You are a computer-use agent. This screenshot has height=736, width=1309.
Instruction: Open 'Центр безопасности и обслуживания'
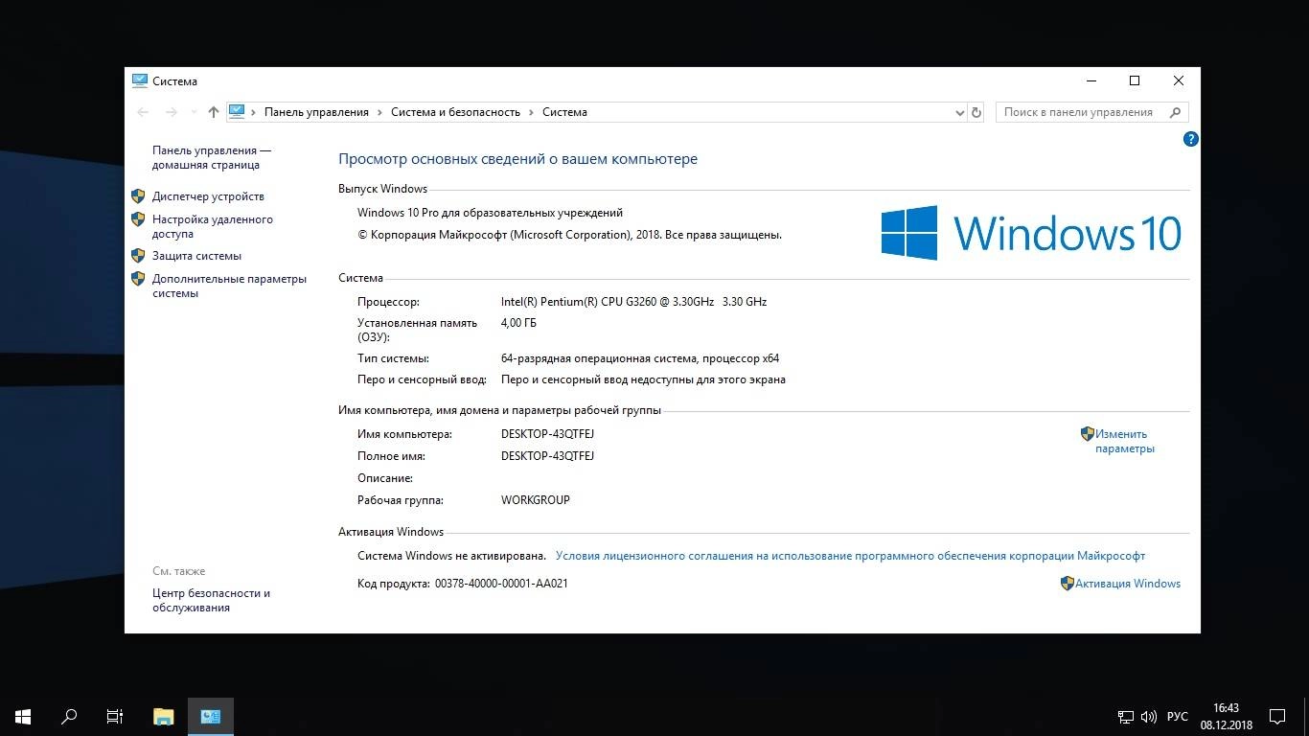coord(211,600)
